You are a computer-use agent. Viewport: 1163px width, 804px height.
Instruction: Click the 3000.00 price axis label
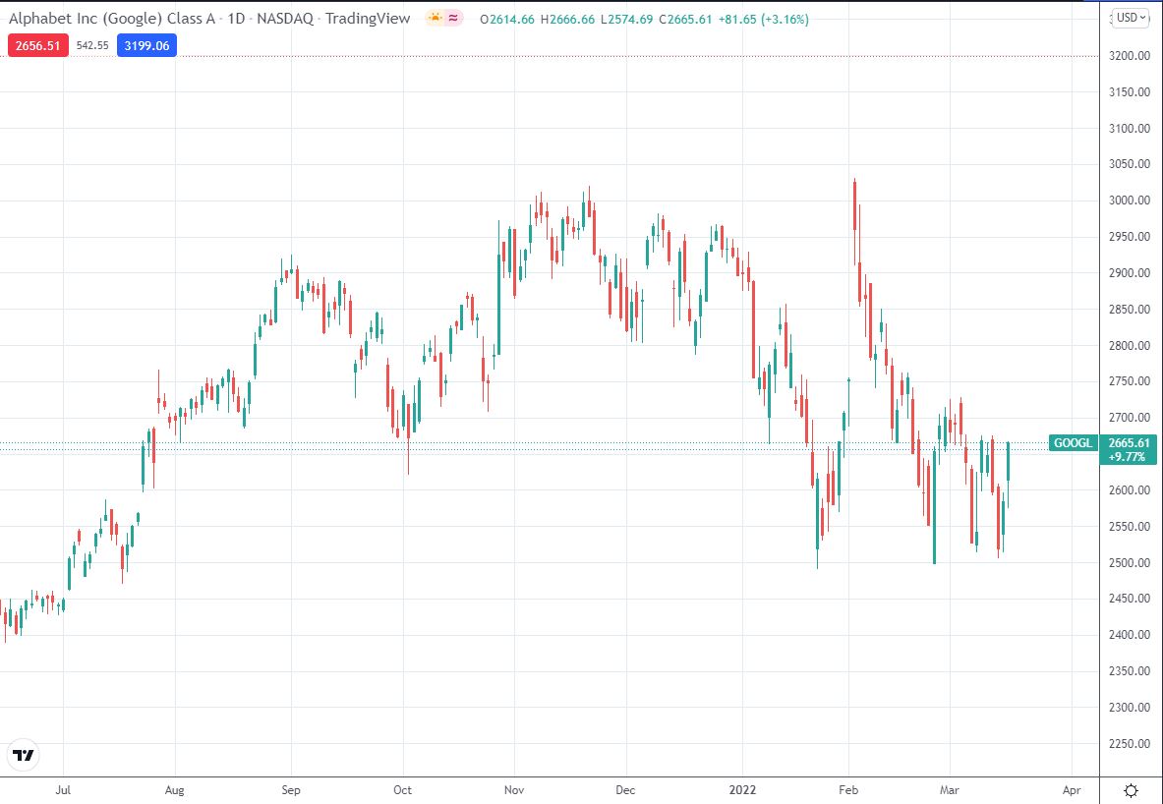coord(1130,201)
